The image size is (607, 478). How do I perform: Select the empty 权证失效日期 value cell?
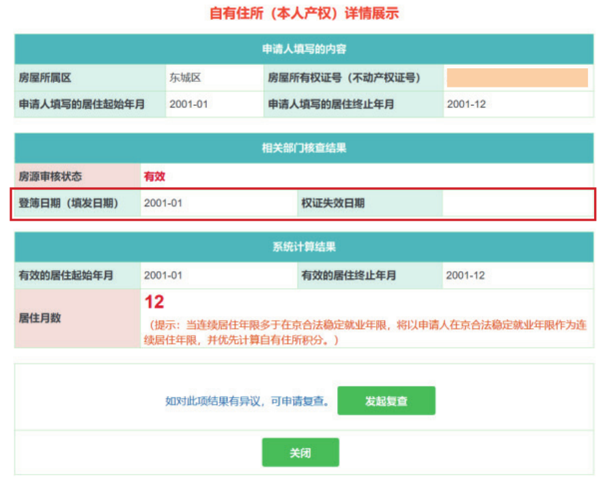517,203
